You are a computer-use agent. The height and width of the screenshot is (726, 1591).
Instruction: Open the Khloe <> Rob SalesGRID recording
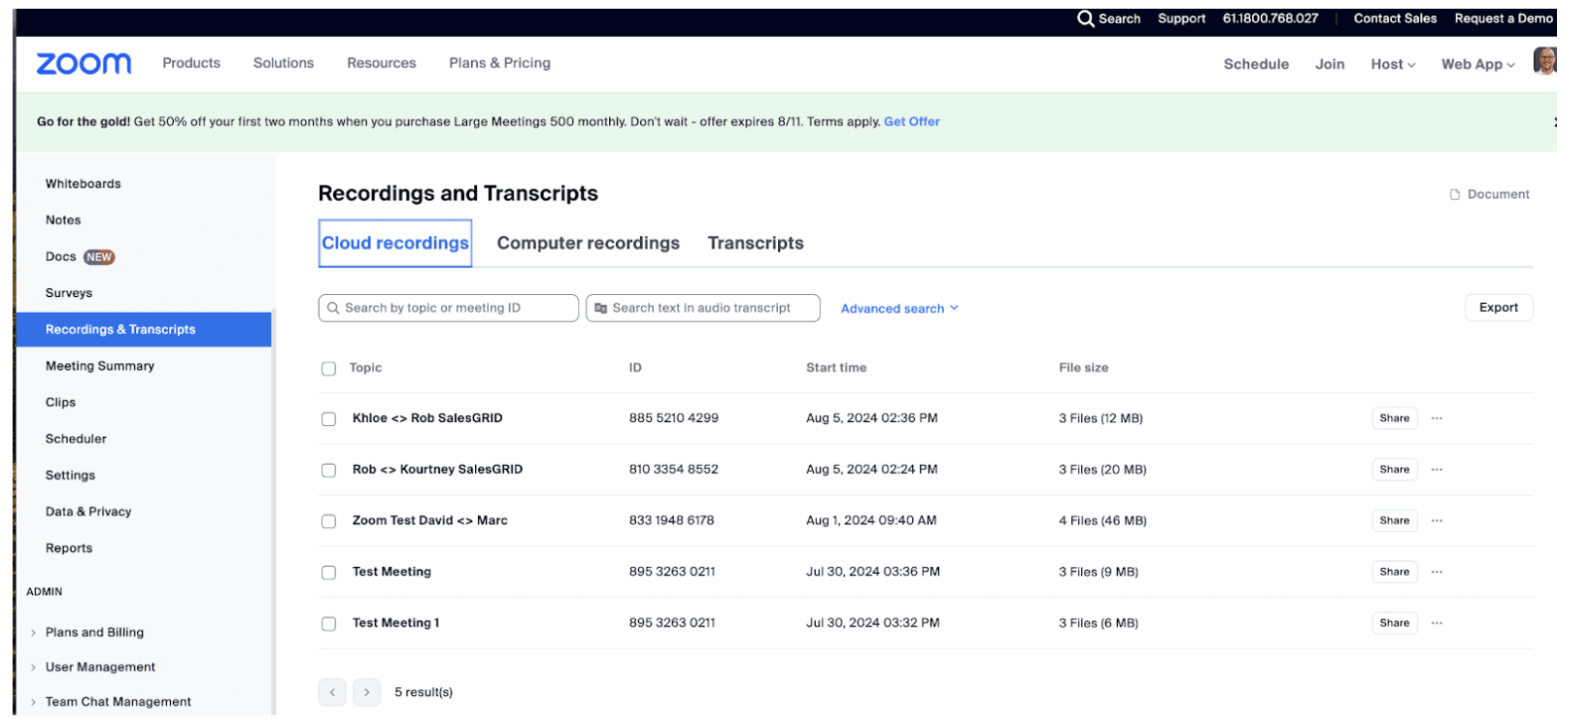tap(427, 418)
